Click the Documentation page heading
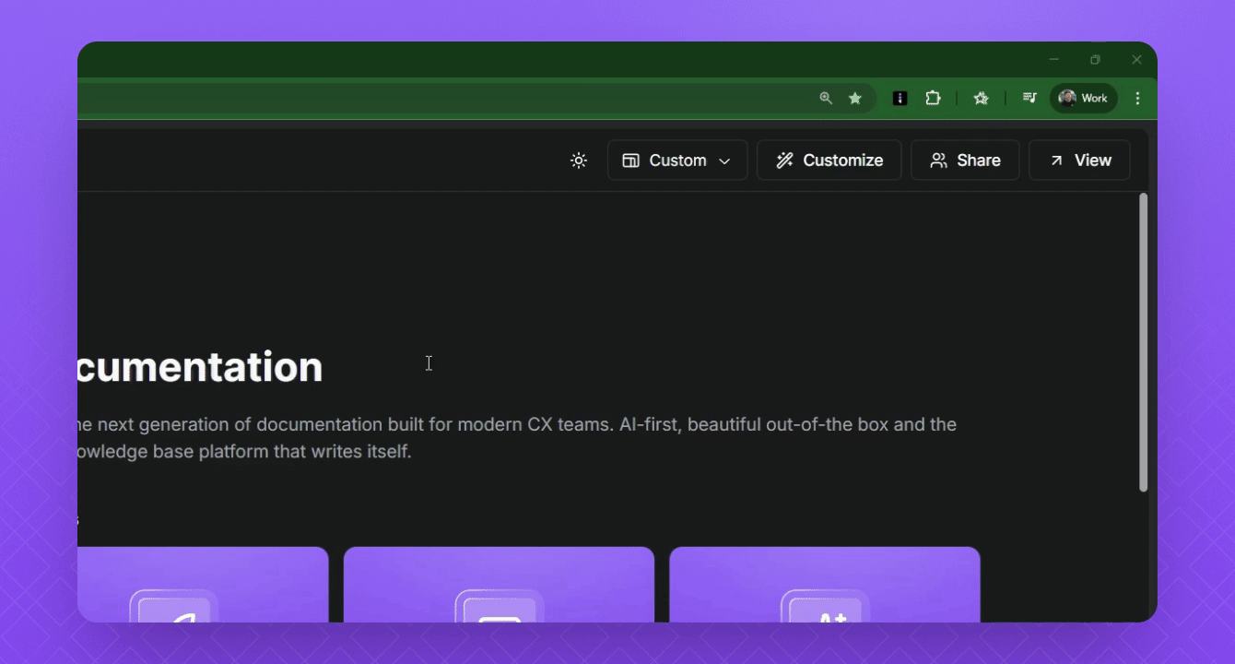The width and height of the screenshot is (1235, 664). pos(200,367)
